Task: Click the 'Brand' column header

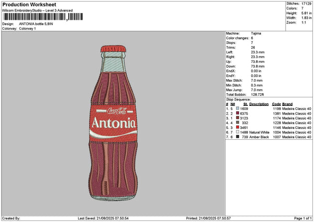Action: tap(287, 104)
